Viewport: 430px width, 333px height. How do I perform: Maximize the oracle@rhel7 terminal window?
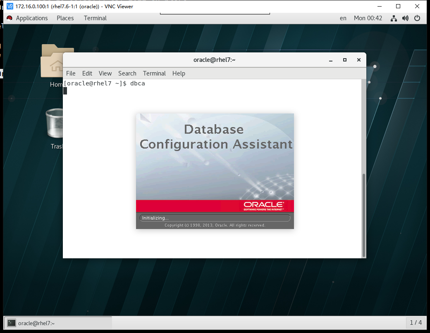coord(345,60)
